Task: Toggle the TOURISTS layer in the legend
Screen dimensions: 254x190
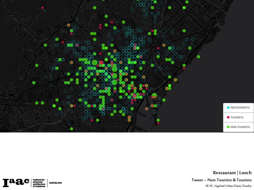Action: click(237, 117)
